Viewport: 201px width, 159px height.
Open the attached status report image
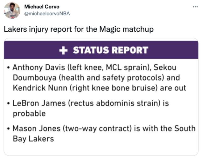pos(101,97)
